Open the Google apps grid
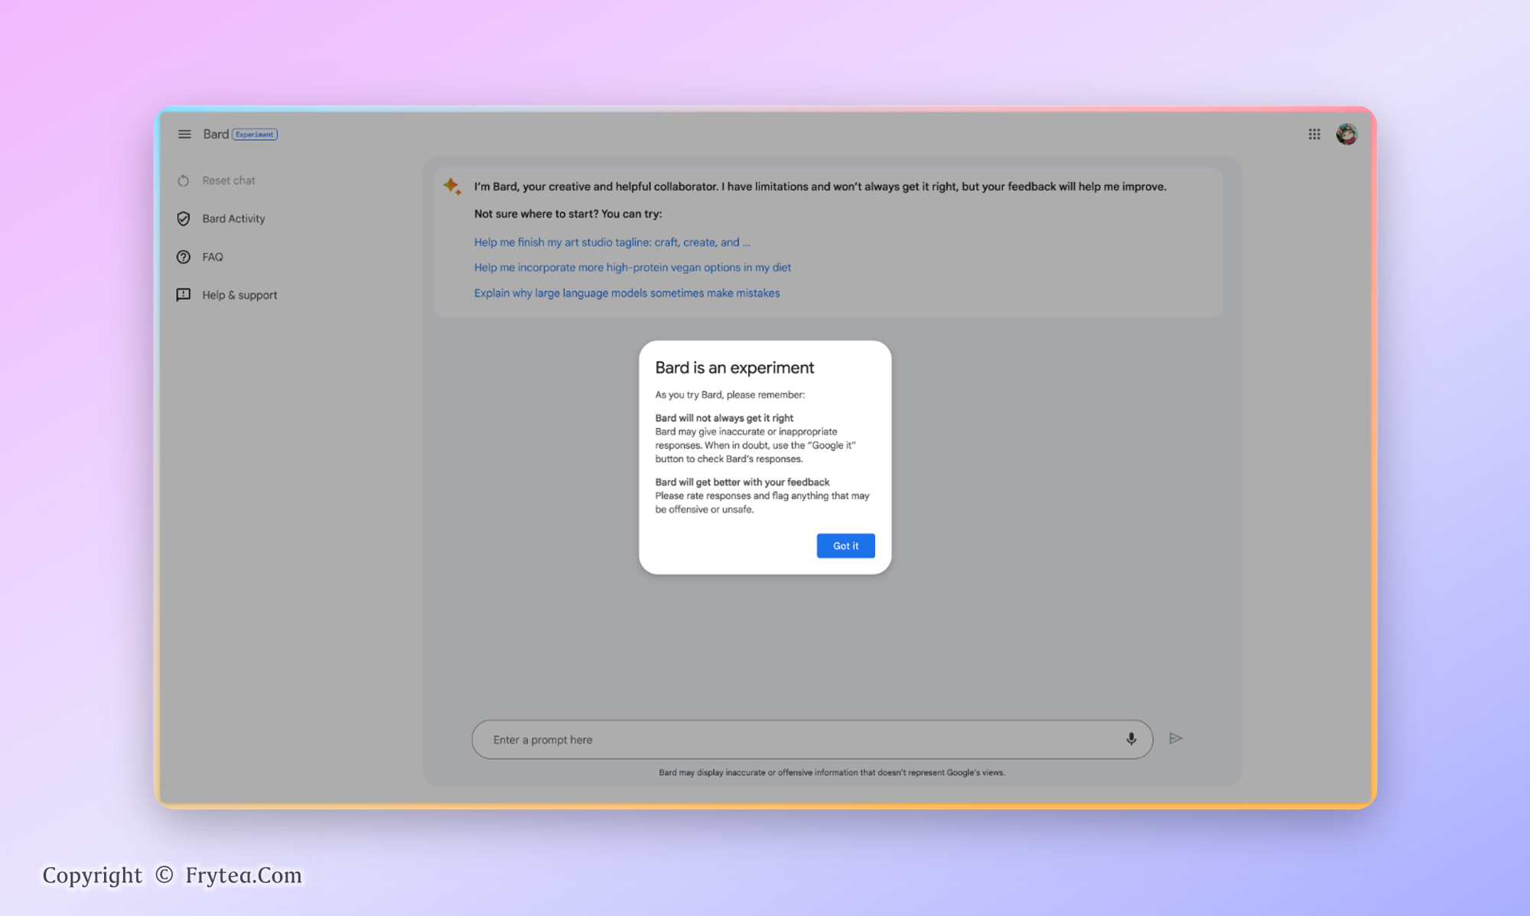1530x916 pixels. (x=1314, y=135)
